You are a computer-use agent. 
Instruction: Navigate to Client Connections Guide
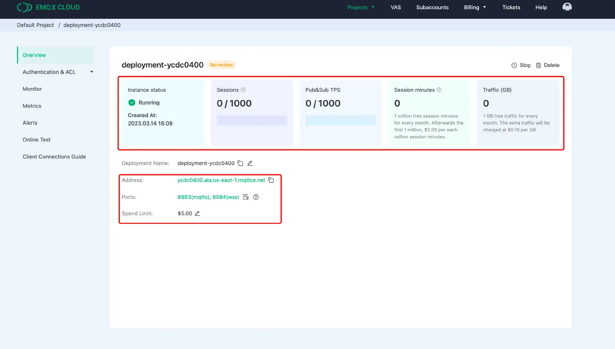54,156
